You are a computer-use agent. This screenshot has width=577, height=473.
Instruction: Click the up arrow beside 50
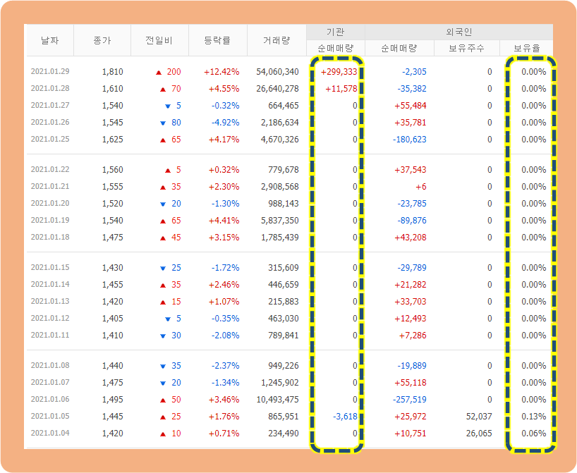coord(163,400)
